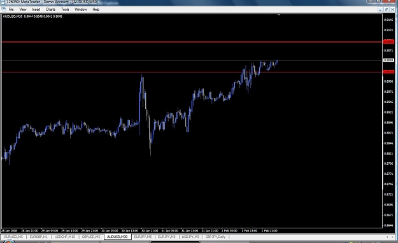Open the File menu
Screen dimensions: 398x243
click(11, 10)
